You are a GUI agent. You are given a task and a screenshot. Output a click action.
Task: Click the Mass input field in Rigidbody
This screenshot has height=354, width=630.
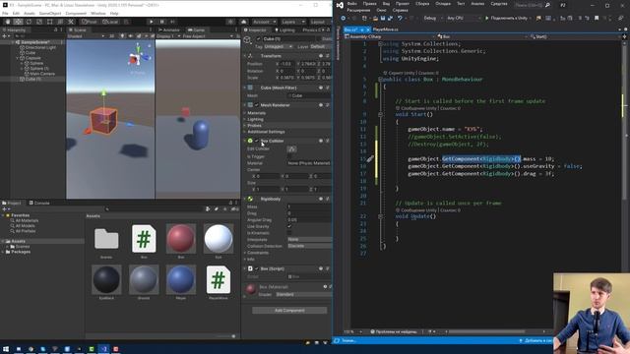(x=309, y=206)
